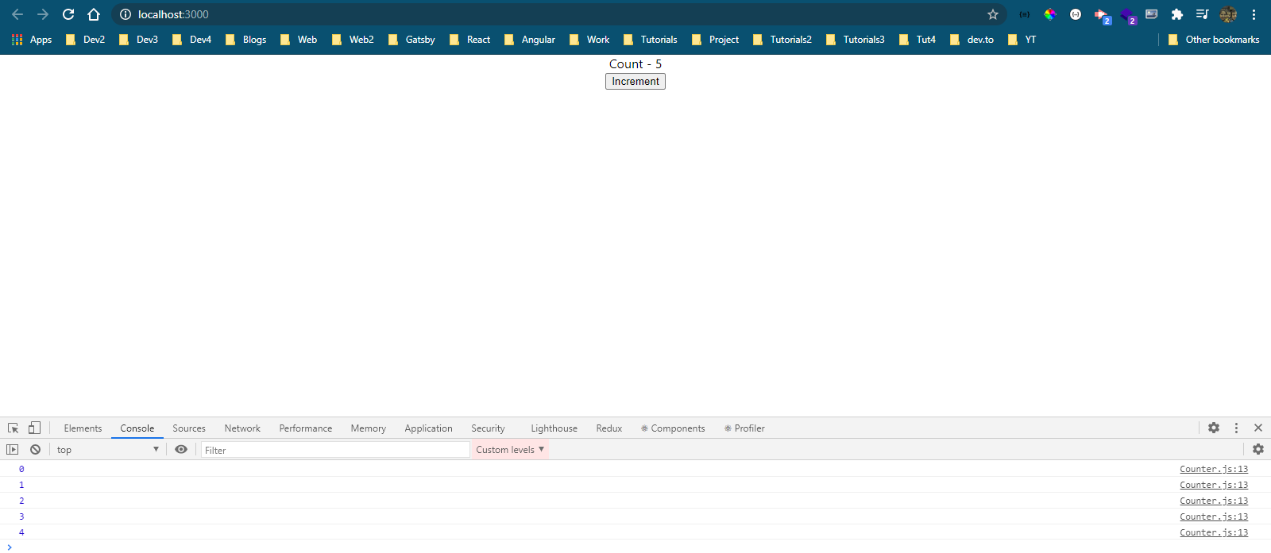The image size is (1271, 553).
Task: Open the top JavaScript context dropdown
Action: coord(107,449)
